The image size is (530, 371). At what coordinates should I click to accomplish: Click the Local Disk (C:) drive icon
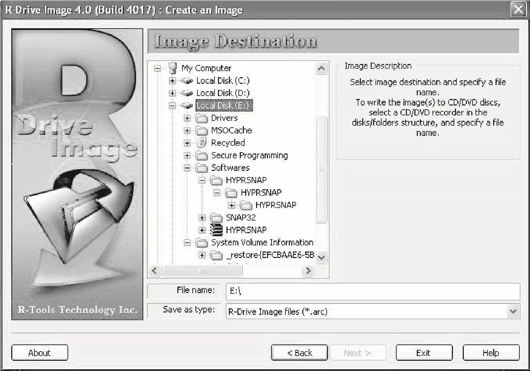tap(187, 81)
